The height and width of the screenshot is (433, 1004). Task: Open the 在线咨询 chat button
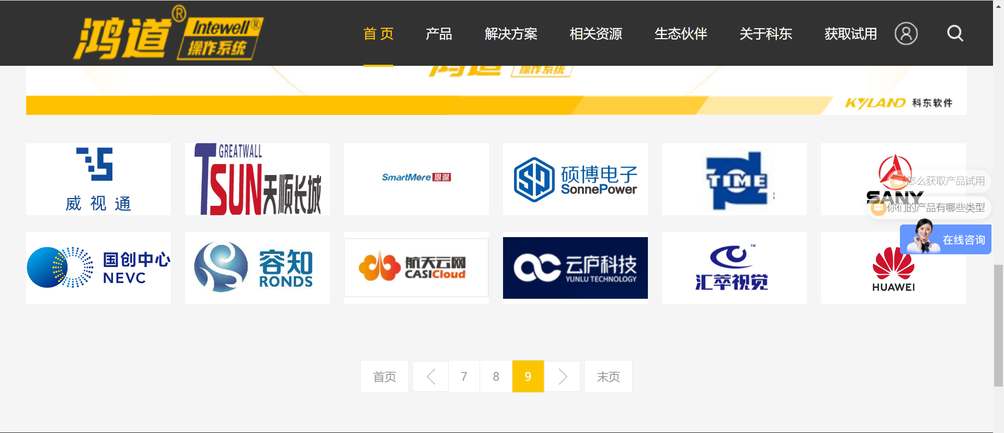945,239
